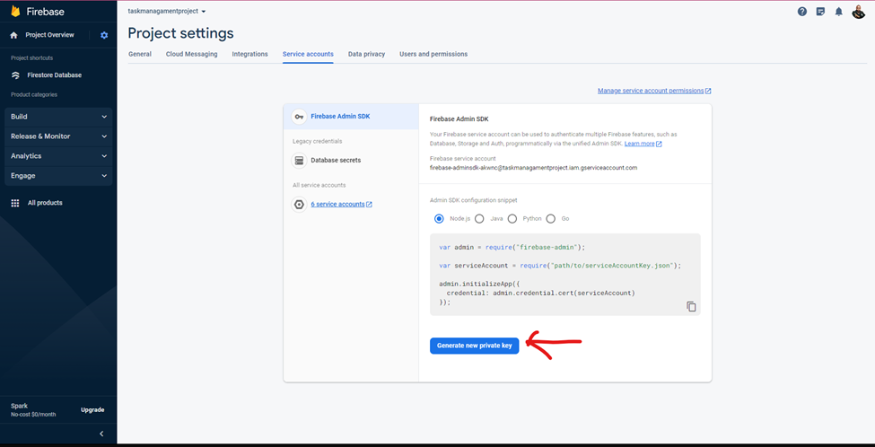Switch to the General tab
Image resolution: width=875 pixels, height=447 pixels.
coord(140,54)
